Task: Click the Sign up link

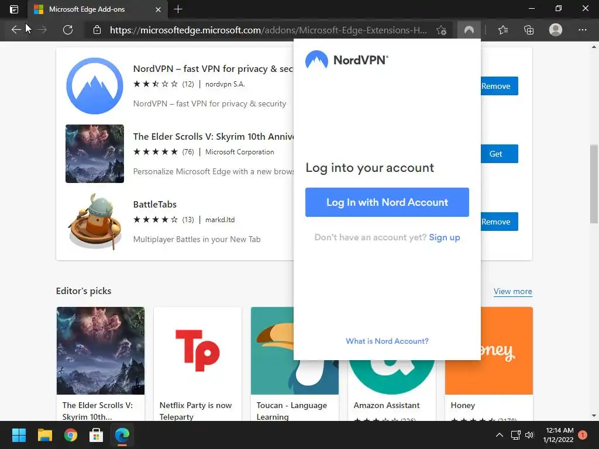Action: pos(445,237)
